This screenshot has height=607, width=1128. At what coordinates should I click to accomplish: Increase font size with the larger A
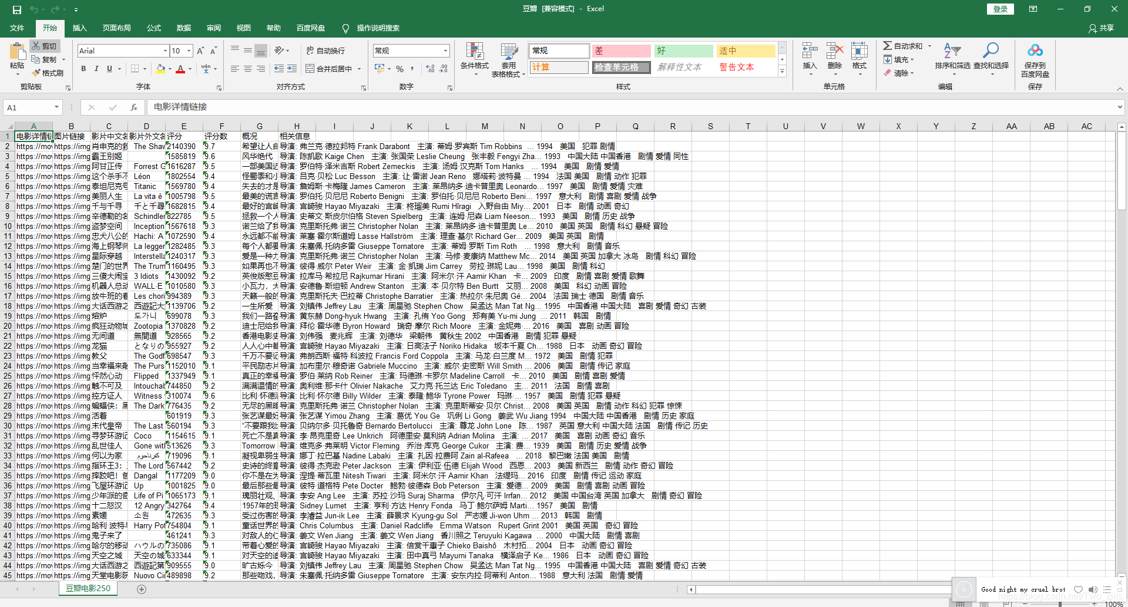click(200, 51)
